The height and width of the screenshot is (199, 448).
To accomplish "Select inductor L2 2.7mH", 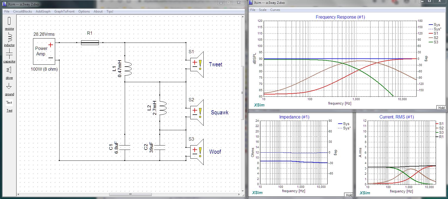I will 162,108.
